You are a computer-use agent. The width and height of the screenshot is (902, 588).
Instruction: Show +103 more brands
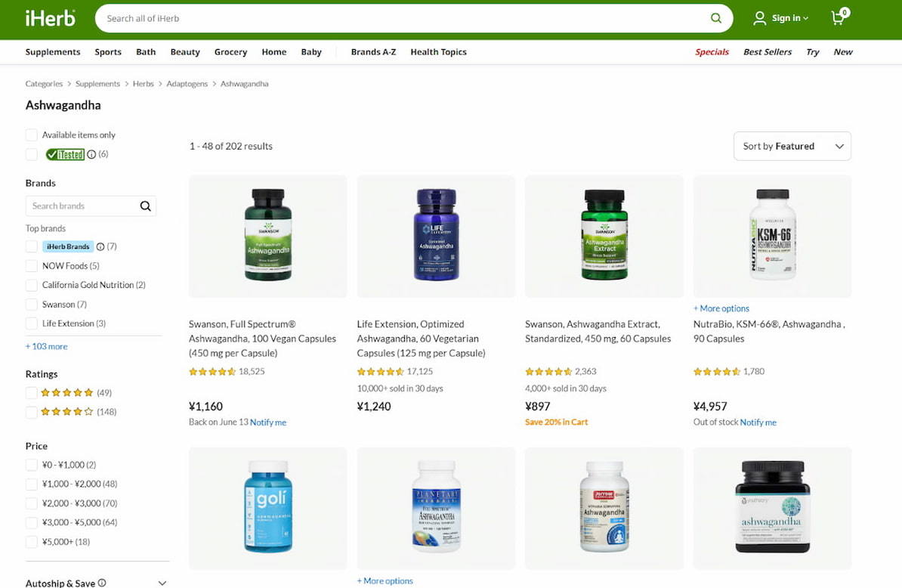47,346
